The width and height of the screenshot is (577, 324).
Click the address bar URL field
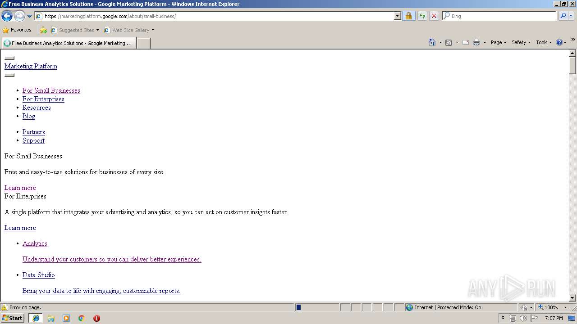pyautogui.click(x=215, y=16)
